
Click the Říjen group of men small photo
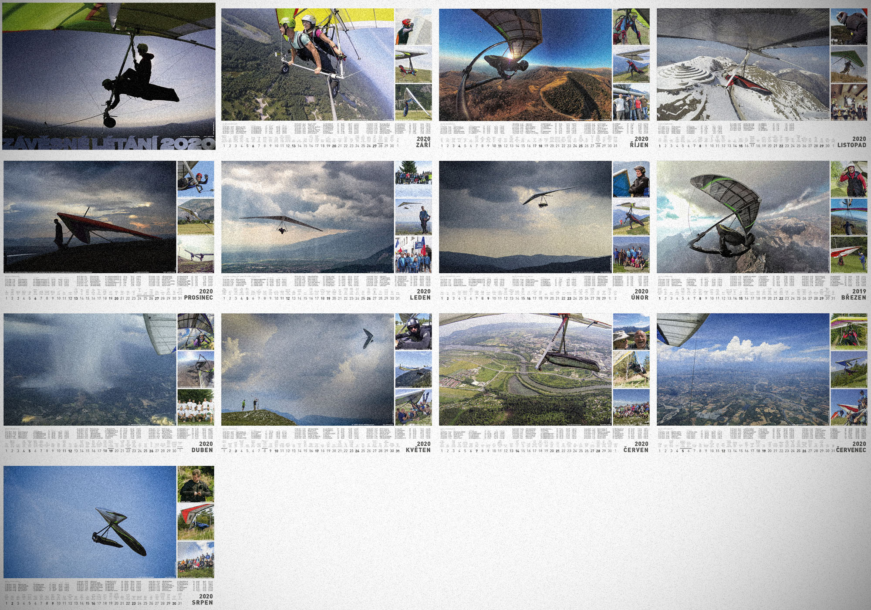pyautogui.click(x=631, y=102)
